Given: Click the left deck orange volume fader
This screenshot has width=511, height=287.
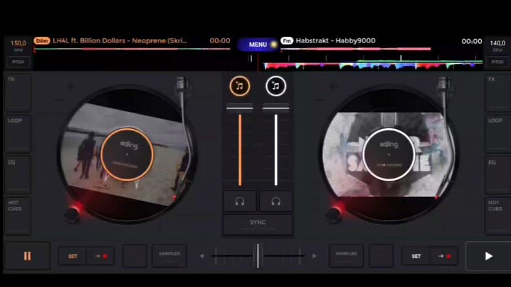Looking at the screenshot, I should (240, 150).
